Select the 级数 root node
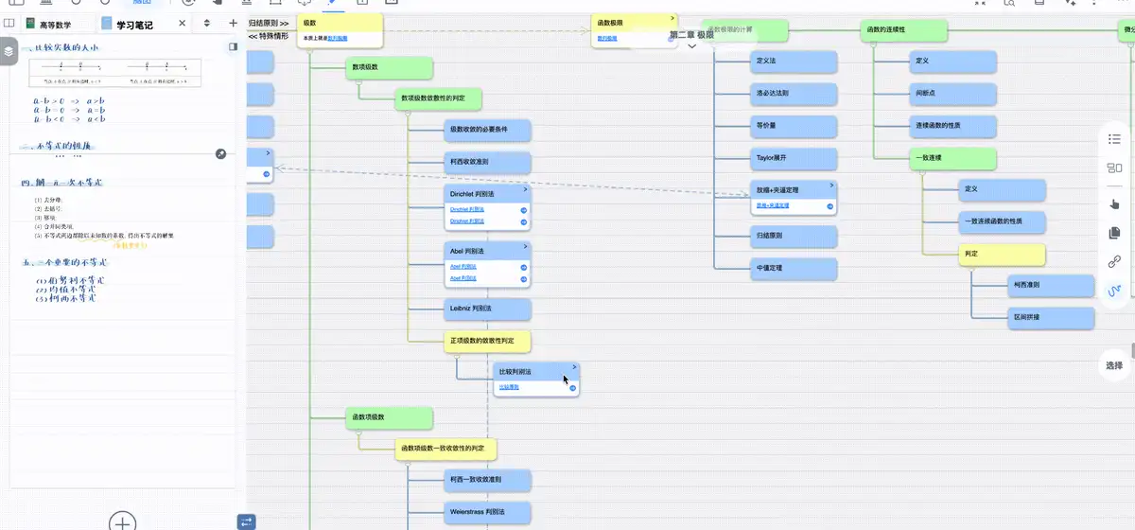 340,30
